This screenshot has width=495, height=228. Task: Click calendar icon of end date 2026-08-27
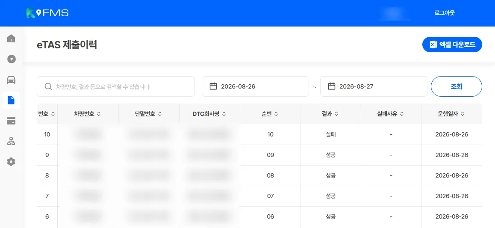click(331, 86)
